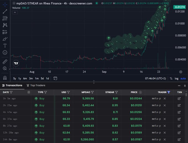Open transaction link for 14h 8m row

point(179,139)
